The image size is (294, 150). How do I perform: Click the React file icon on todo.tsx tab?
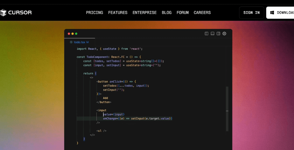[71, 42]
